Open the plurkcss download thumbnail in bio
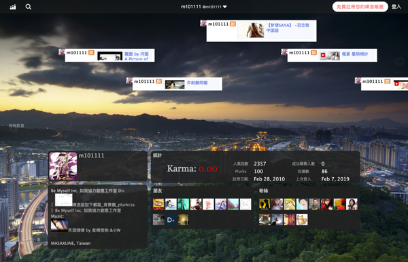 click(64, 200)
